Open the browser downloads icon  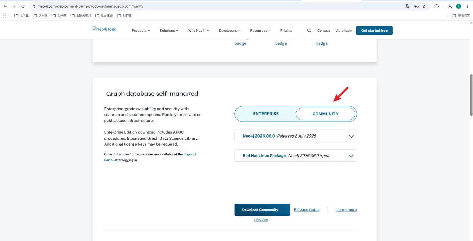tap(450, 6)
